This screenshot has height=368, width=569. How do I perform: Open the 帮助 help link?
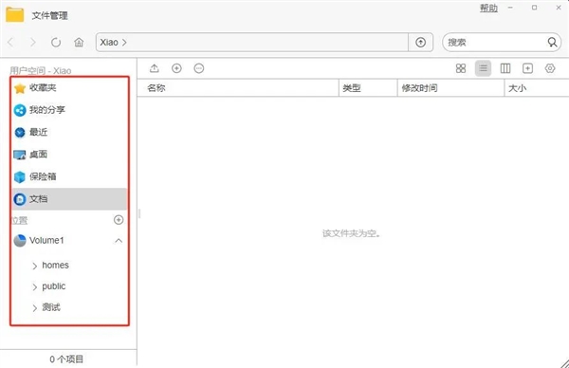(x=488, y=8)
